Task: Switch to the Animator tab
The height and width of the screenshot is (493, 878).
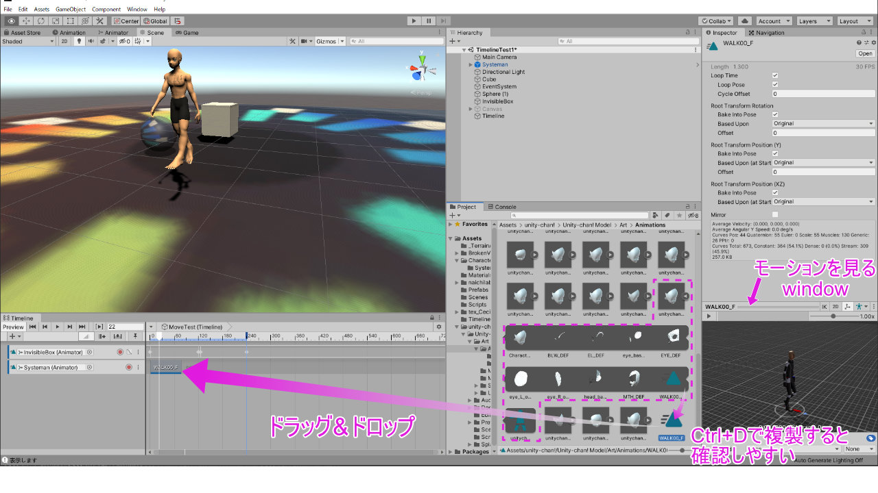Action: point(113,32)
